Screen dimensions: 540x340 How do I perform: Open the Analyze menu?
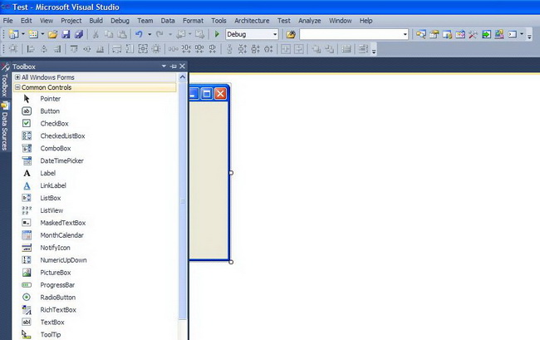tap(309, 21)
